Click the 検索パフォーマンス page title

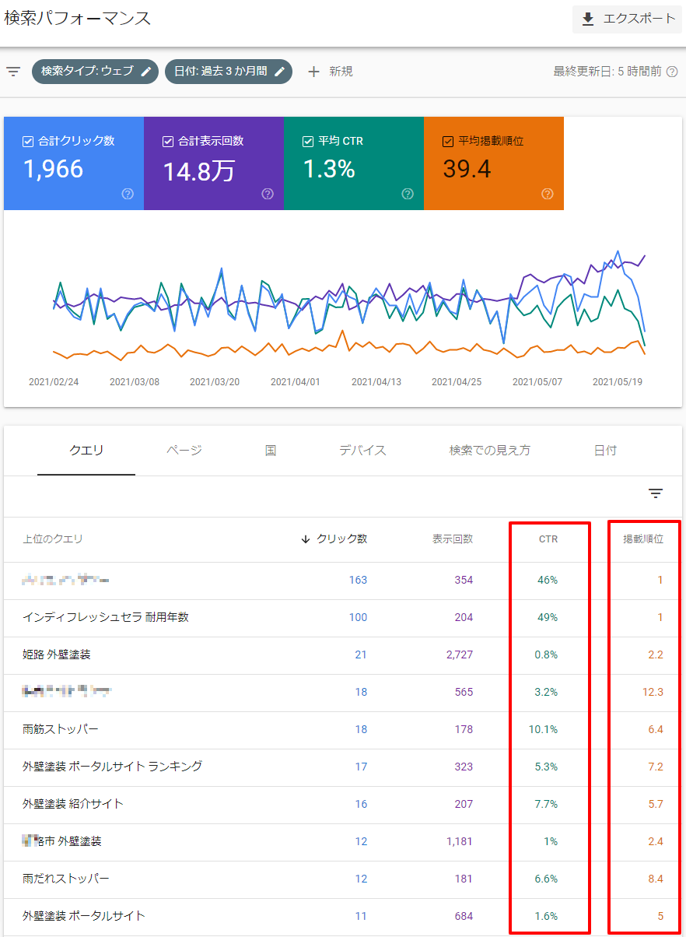coord(78,19)
